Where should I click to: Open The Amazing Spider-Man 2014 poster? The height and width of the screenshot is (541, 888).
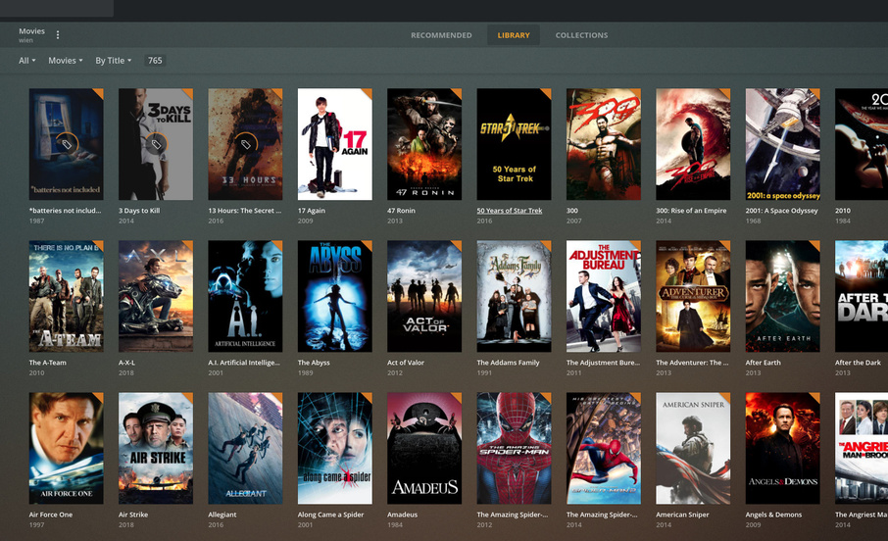tap(604, 448)
